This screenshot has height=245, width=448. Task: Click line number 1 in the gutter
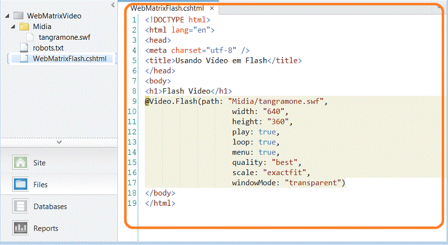point(134,20)
